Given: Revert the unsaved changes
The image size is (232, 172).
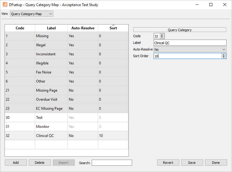Looking at the screenshot, I should (168, 163).
